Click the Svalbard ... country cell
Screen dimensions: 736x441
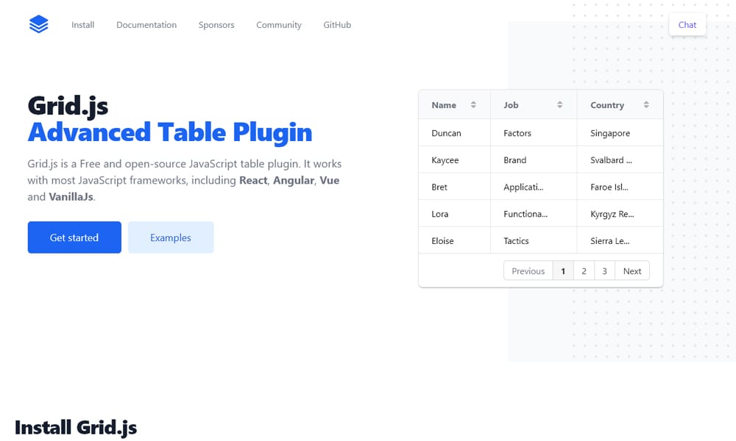tap(620, 159)
